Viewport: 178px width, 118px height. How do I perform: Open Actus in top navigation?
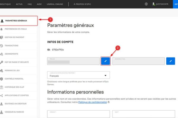[x=19, y=4]
